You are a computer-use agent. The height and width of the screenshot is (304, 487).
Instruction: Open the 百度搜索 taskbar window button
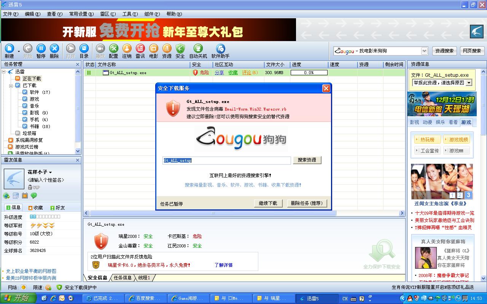(146, 298)
